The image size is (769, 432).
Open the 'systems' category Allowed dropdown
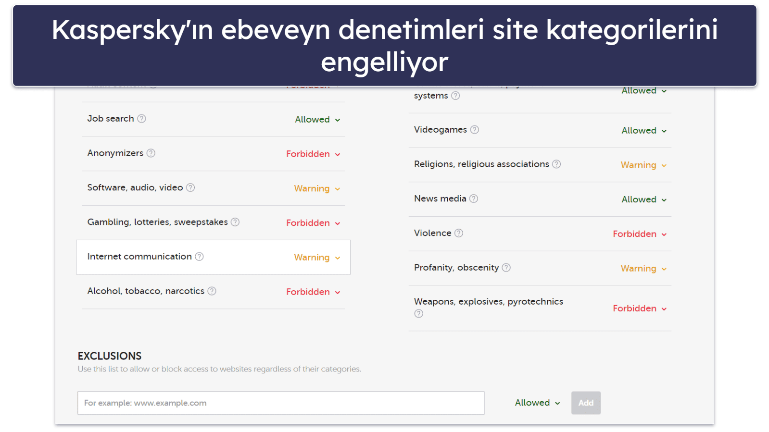point(644,91)
